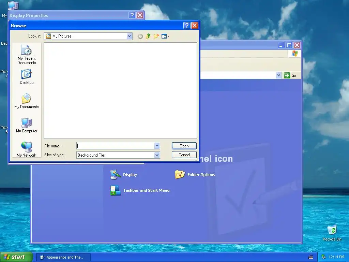Image resolution: width=349 pixels, height=262 pixels.
Task: Expand the File name dropdown arrow
Action: (x=157, y=146)
